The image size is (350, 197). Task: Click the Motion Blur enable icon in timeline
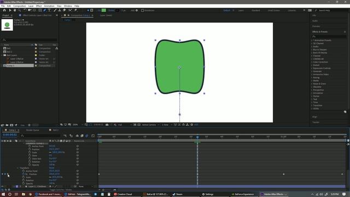click(87, 136)
